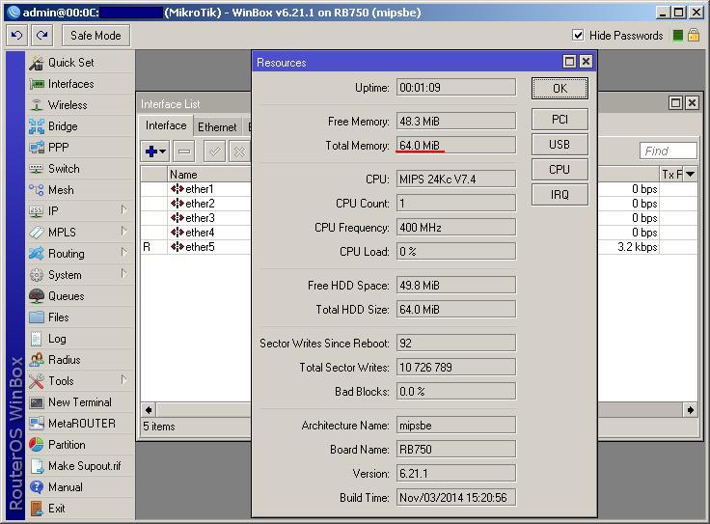The image size is (710, 524).
Task: Click the IRQ button in Resources
Action: point(560,195)
